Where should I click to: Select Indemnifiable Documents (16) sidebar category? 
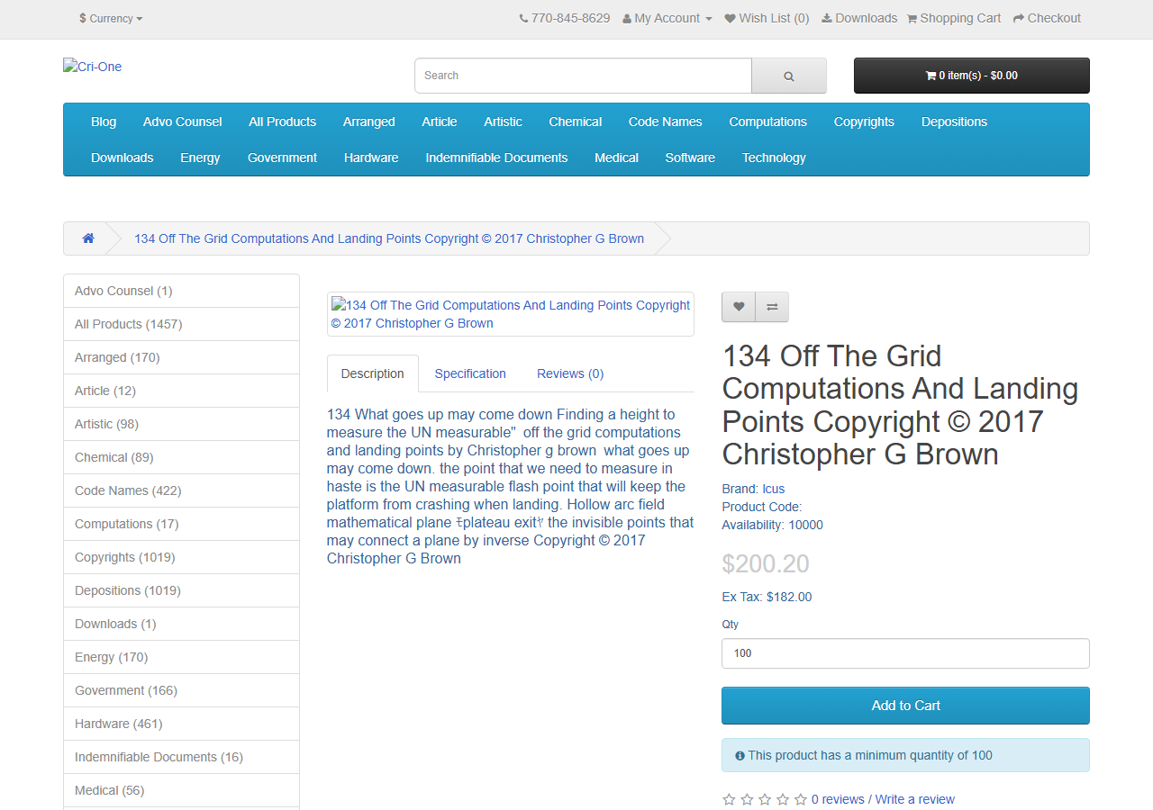coord(181,757)
